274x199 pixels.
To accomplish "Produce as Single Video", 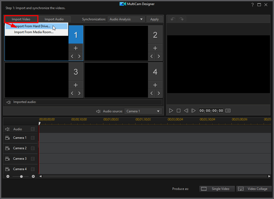I will (217, 189).
